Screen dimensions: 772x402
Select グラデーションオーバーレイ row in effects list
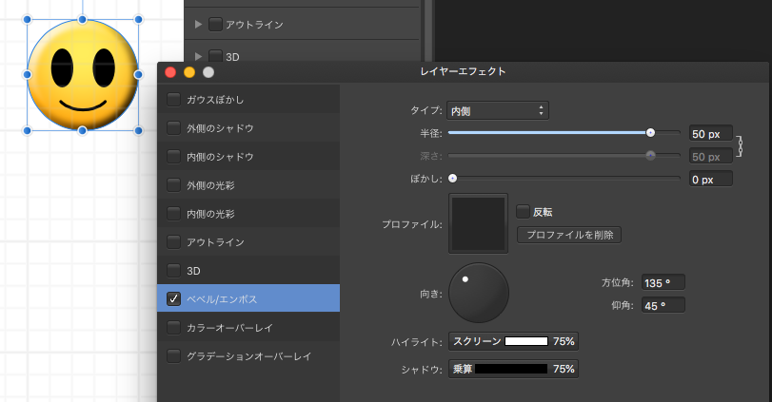(248, 355)
